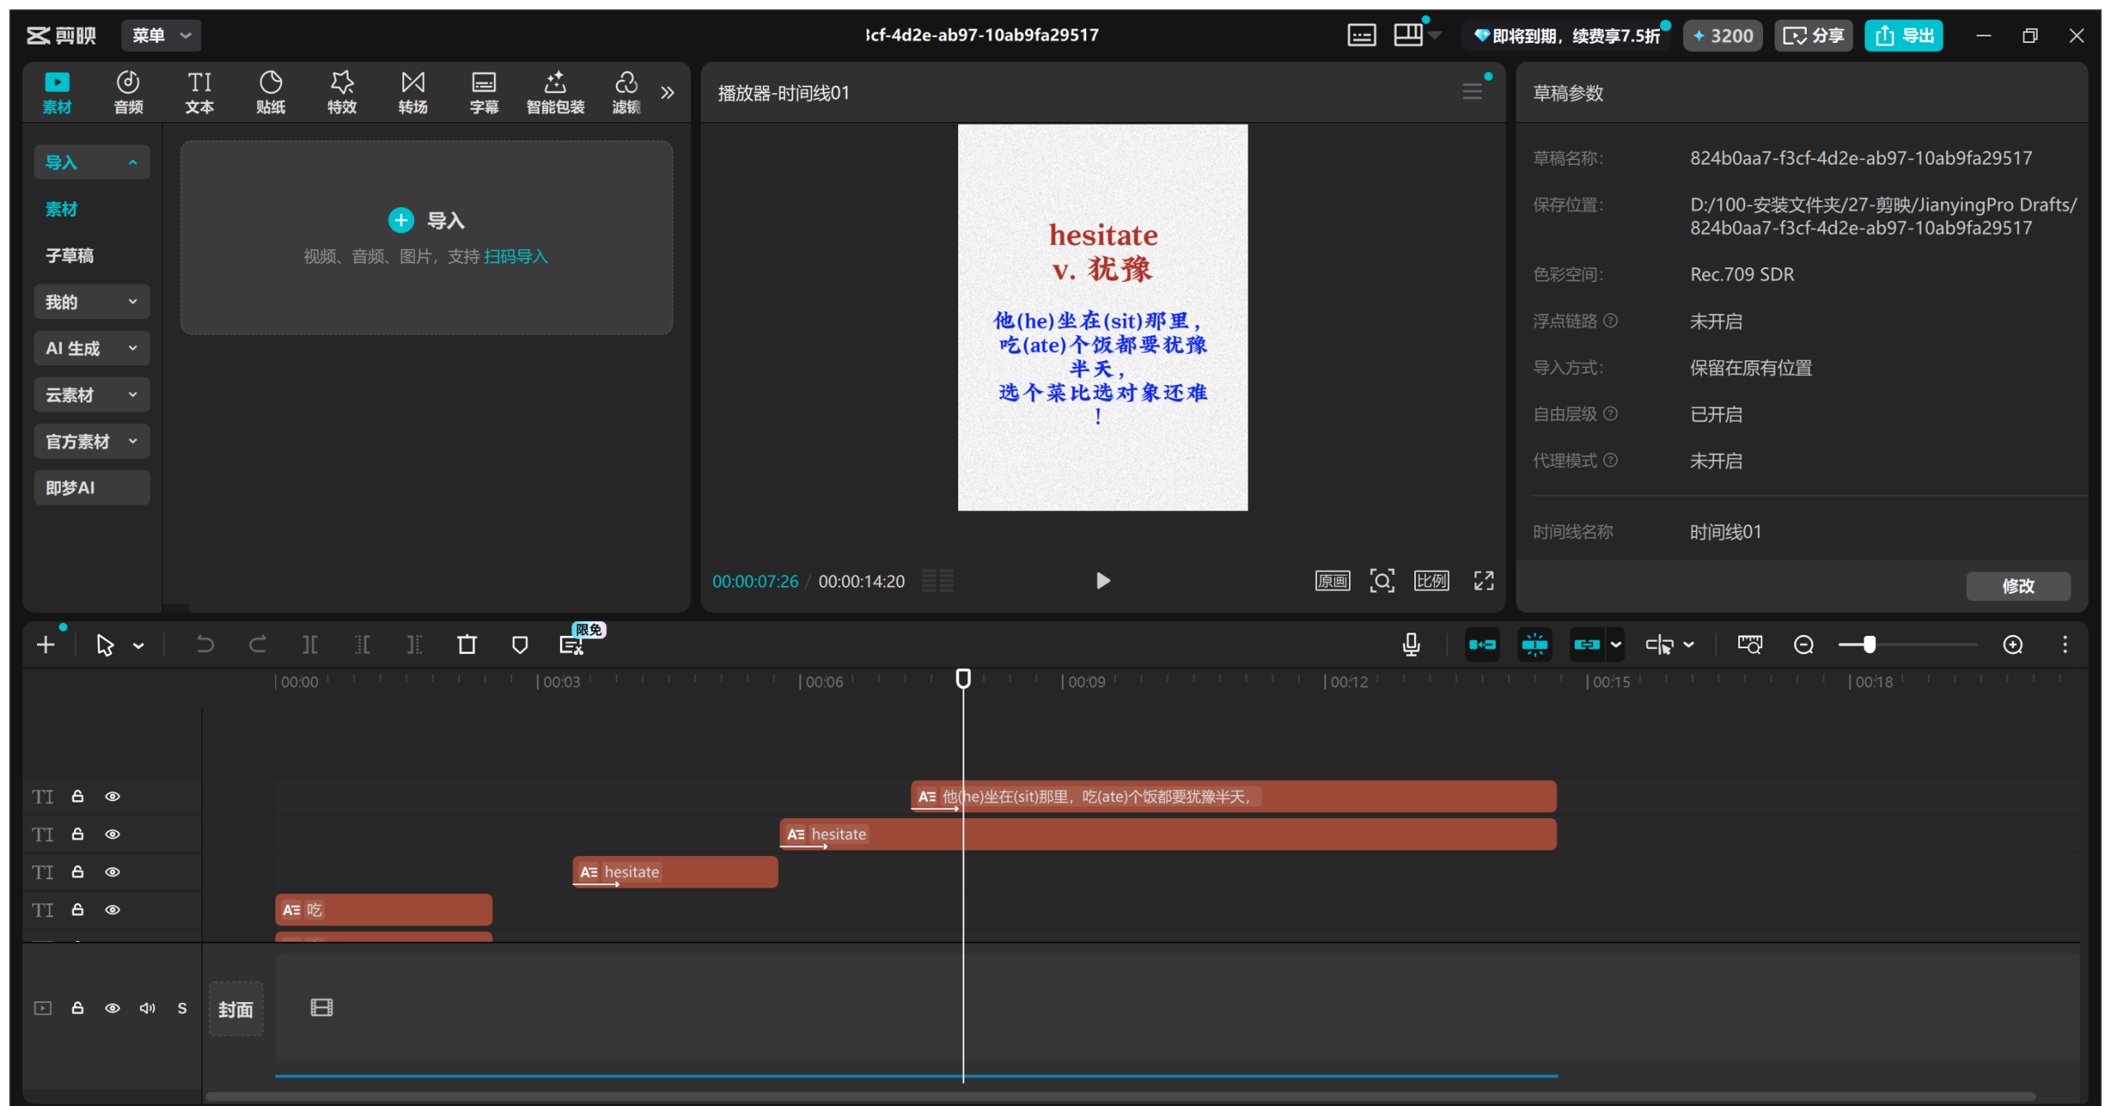Click the 导出 export button
Image resolution: width=2111 pixels, height=1106 pixels.
[1903, 35]
